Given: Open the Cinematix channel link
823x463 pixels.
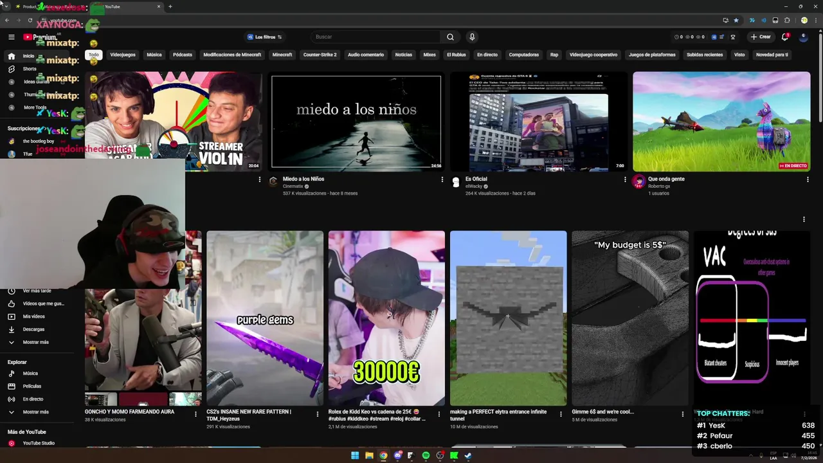Looking at the screenshot, I should (293, 186).
